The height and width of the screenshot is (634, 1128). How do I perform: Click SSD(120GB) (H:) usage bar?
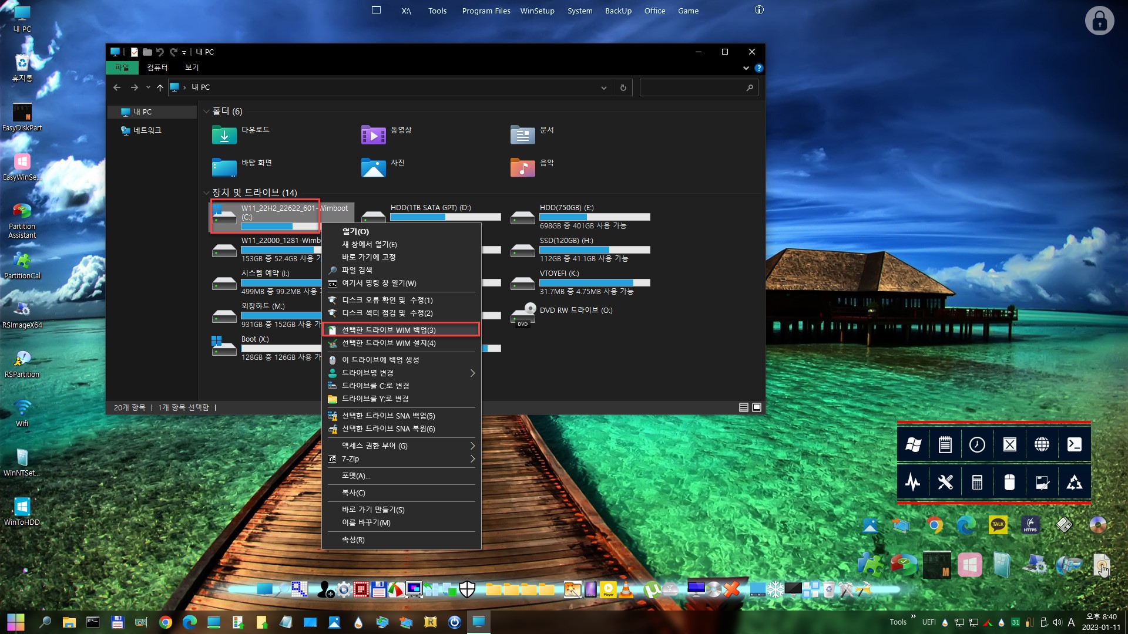595,250
